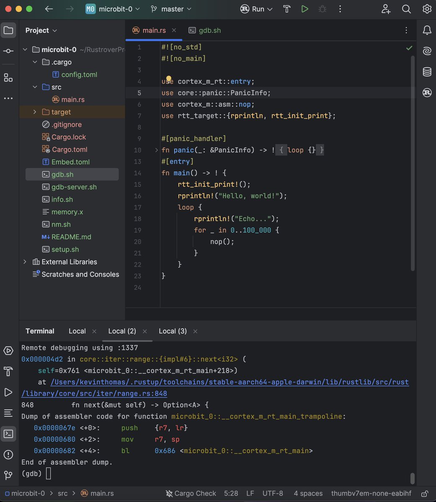Select the Local terminal tab

[x=77, y=331]
